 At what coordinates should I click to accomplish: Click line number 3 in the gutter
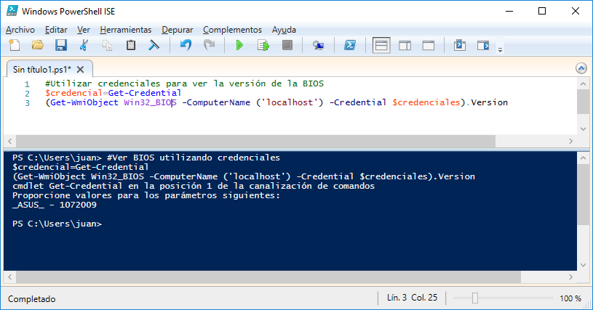pyautogui.click(x=27, y=102)
